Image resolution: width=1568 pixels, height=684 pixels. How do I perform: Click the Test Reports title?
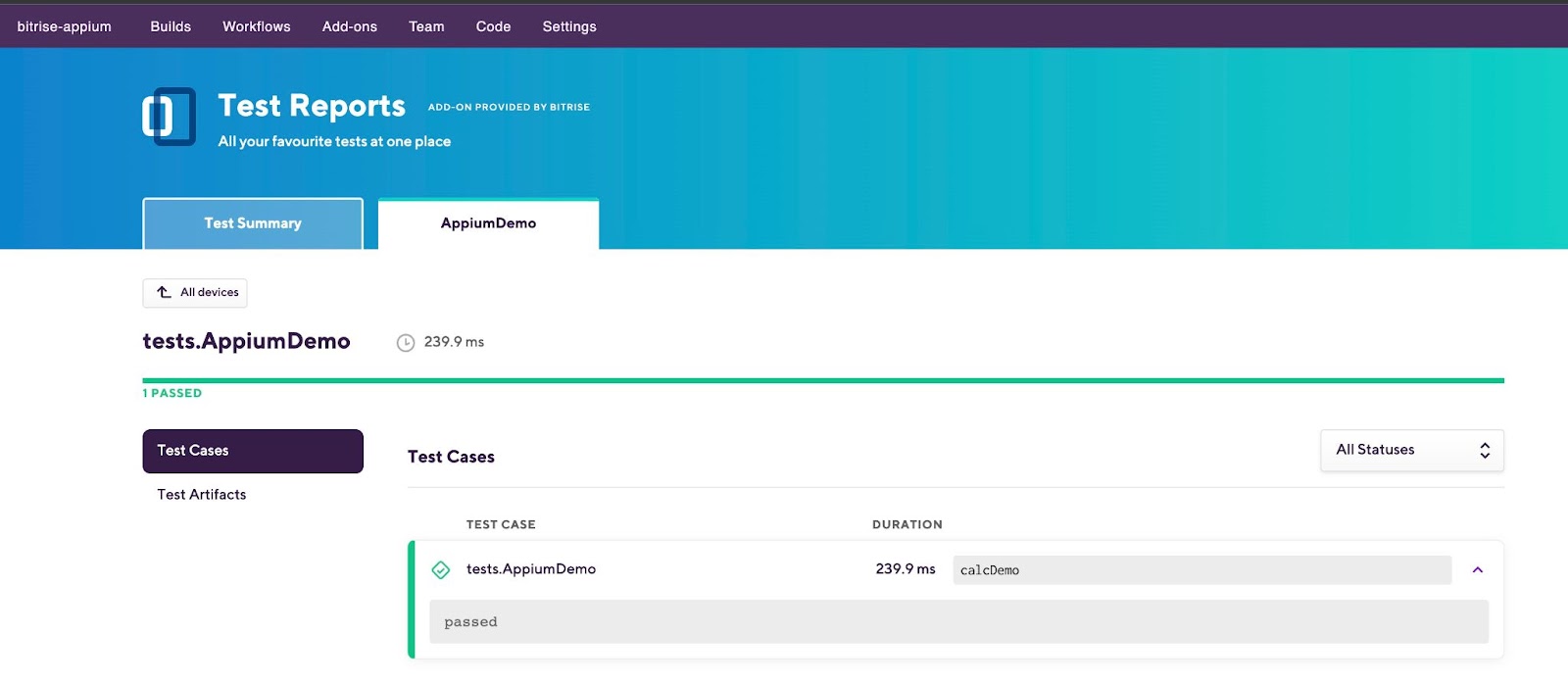(312, 106)
